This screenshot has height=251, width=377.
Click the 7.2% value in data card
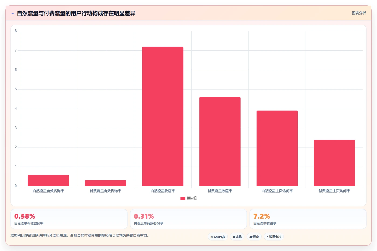[x=262, y=216]
